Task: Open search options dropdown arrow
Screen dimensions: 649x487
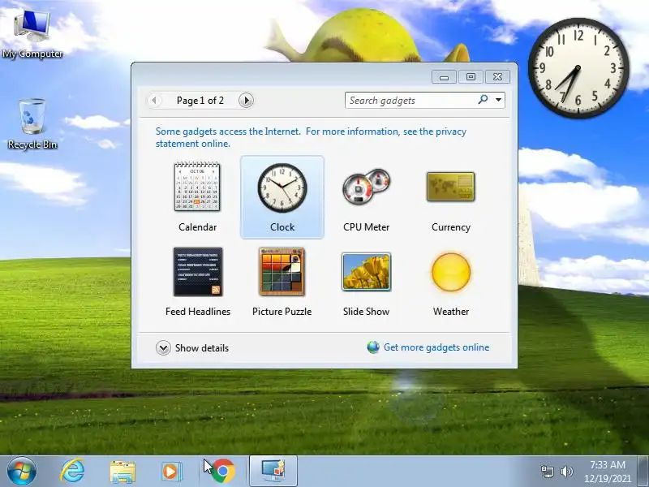Action: (499, 100)
